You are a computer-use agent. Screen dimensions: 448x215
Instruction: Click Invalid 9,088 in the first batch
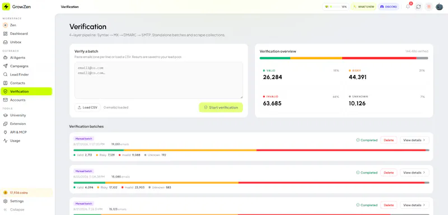point(129,155)
